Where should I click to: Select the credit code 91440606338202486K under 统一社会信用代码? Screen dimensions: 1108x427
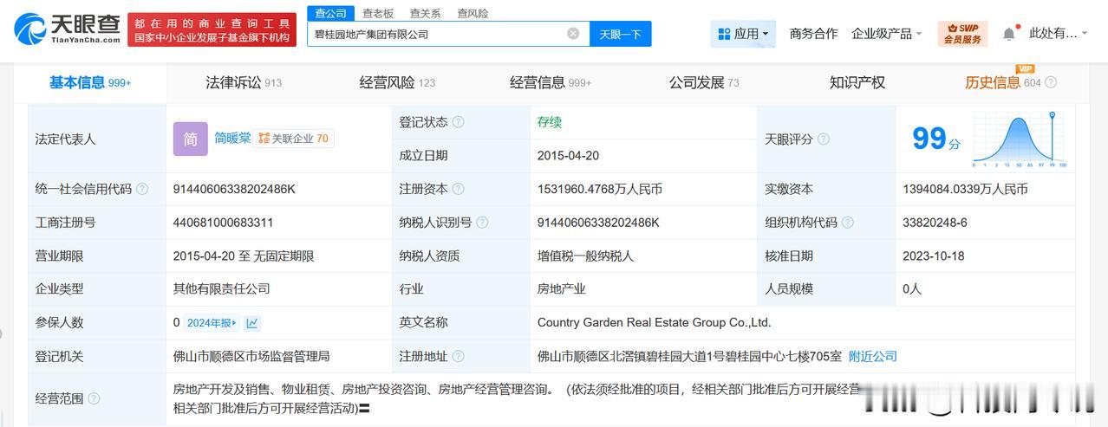click(x=234, y=189)
